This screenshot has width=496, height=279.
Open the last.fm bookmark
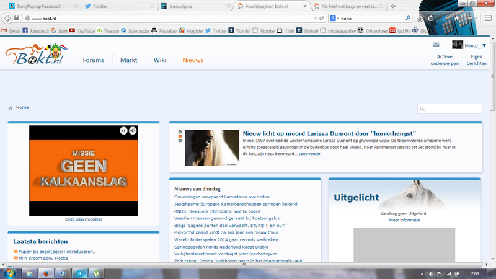coord(400,30)
